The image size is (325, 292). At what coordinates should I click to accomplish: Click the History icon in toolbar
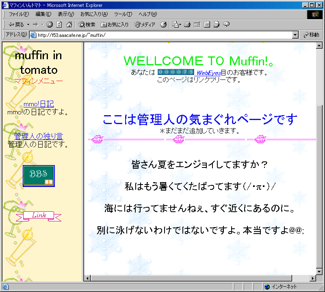pyautogui.click(x=163, y=25)
